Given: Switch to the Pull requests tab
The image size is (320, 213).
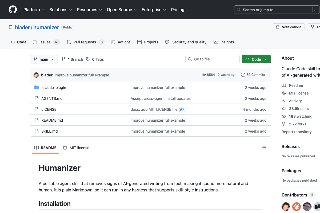Looking at the screenshot, I should point(85,42).
